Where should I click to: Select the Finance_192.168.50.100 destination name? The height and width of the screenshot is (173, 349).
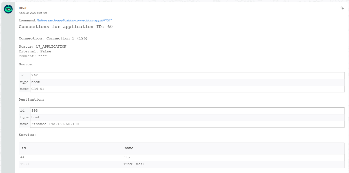pos(55,124)
